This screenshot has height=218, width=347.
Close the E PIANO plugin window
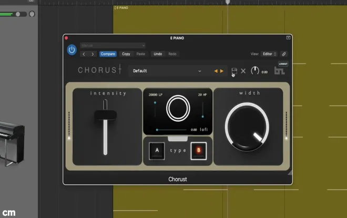pyautogui.click(x=66, y=38)
